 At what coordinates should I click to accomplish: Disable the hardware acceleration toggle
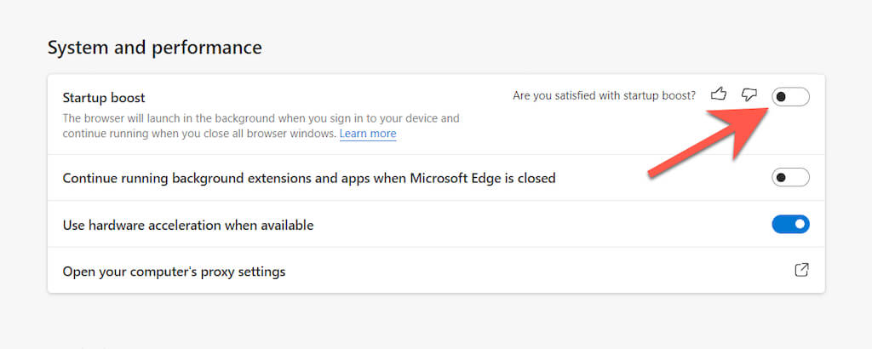pos(790,225)
